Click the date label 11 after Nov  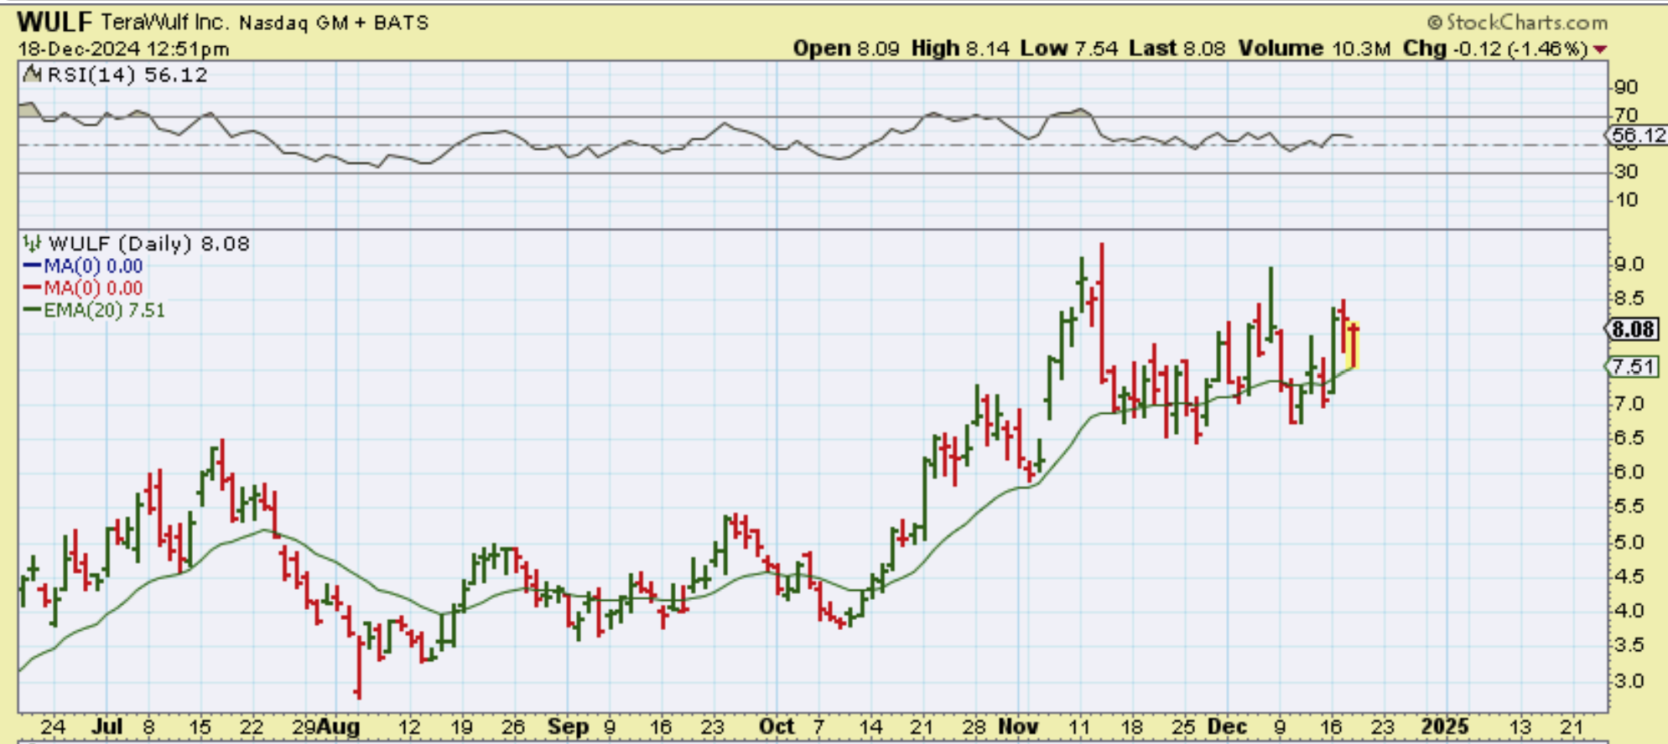click(1079, 726)
